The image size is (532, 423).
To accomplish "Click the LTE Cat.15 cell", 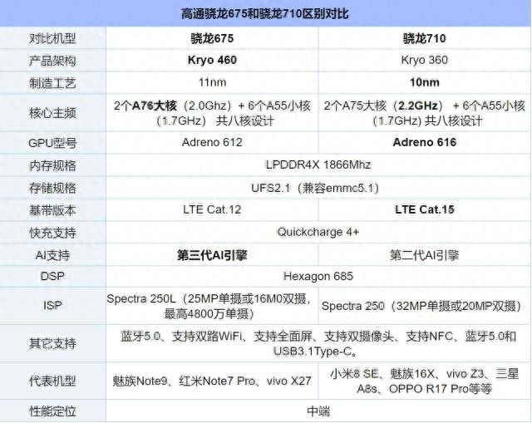I will click(425, 209).
